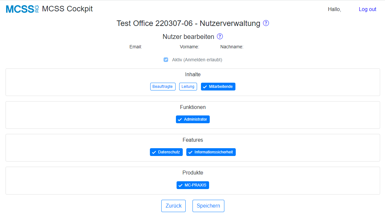Click the Produkte section heading
Image resolution: width=385 pixels, height=215 pixels.
[193, 173]
